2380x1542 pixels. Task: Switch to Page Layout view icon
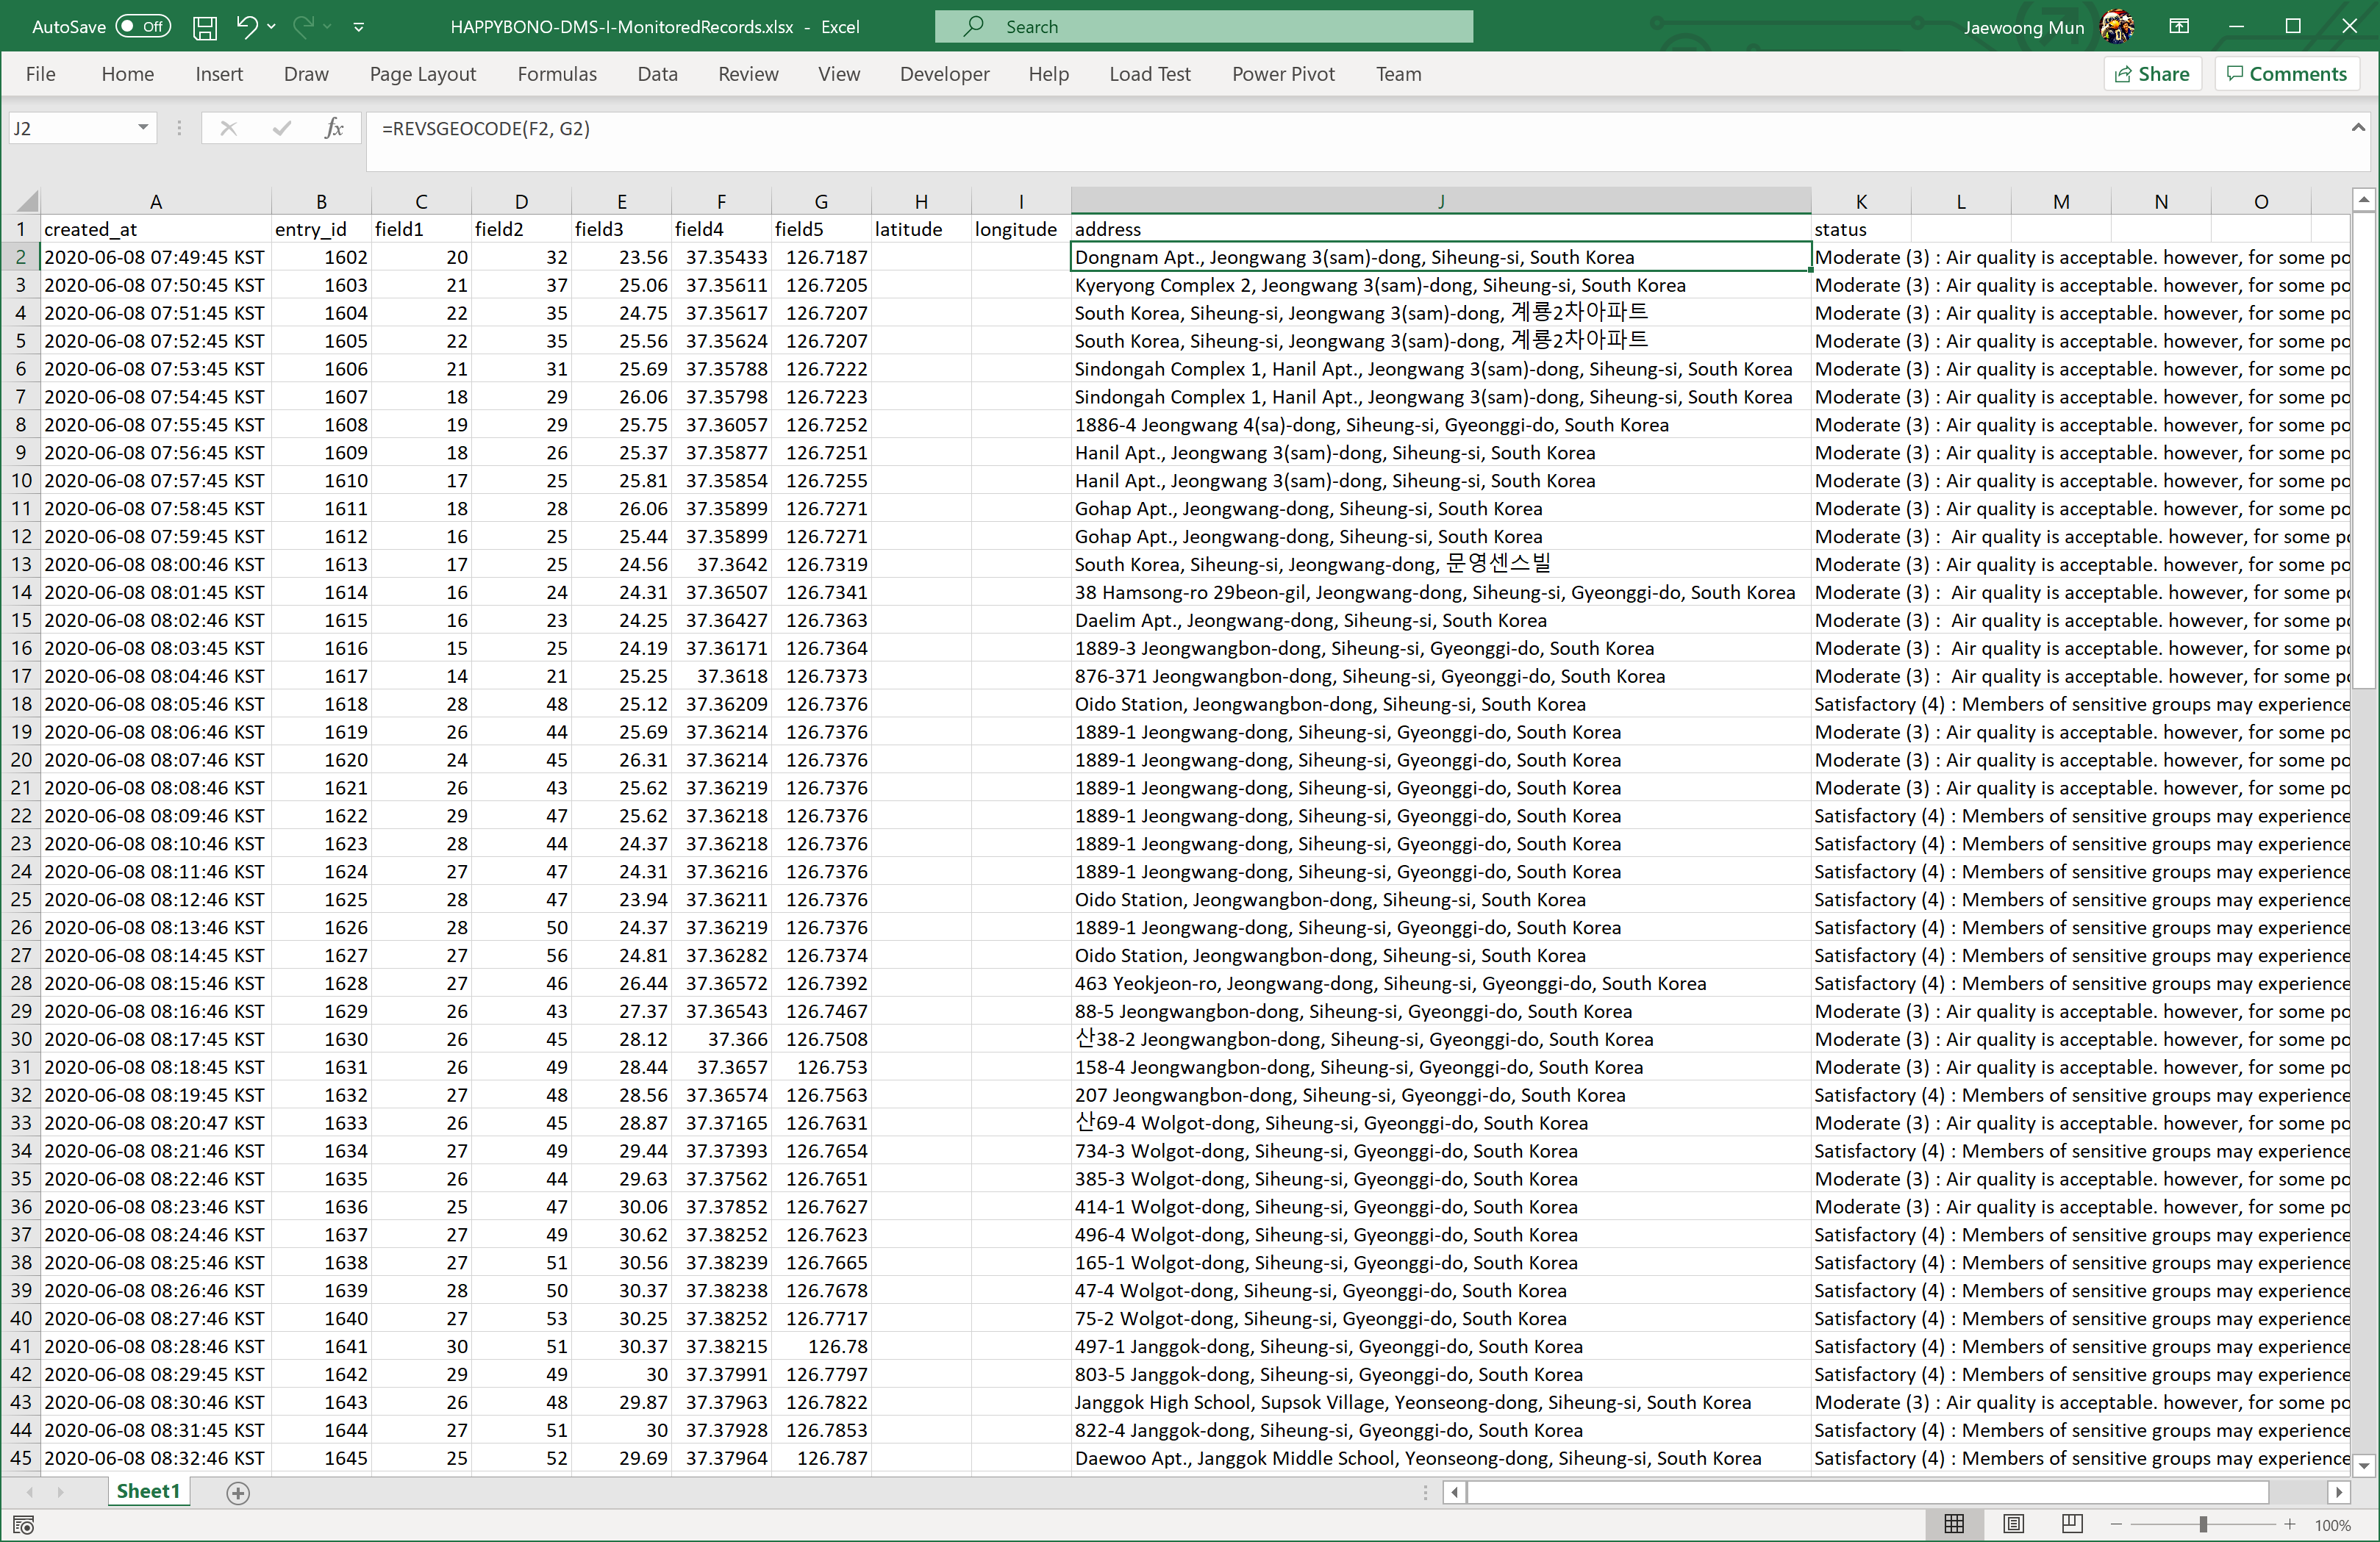click(x=2013, y=1524)
